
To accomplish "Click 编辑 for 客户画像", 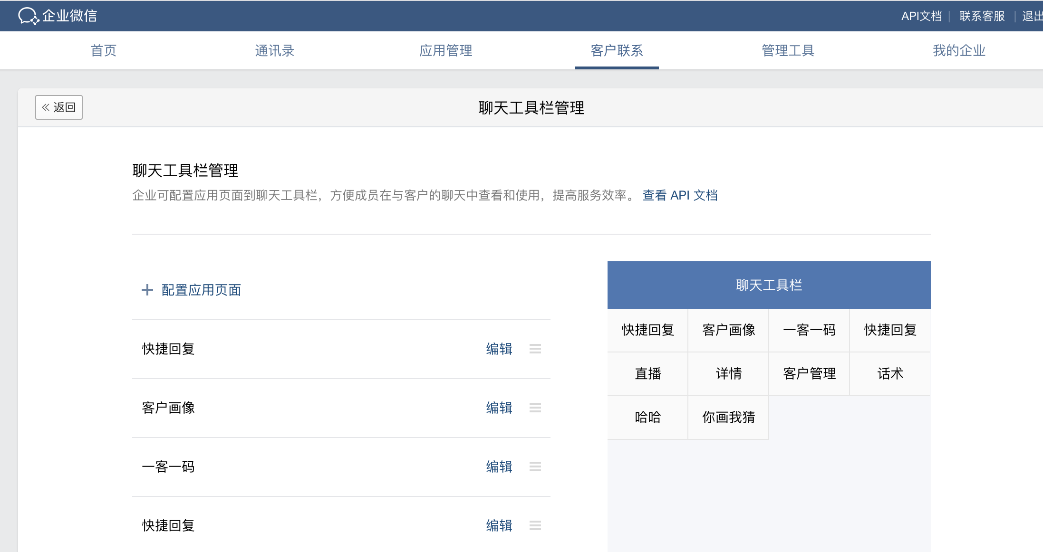I will (x=499, y=408).
